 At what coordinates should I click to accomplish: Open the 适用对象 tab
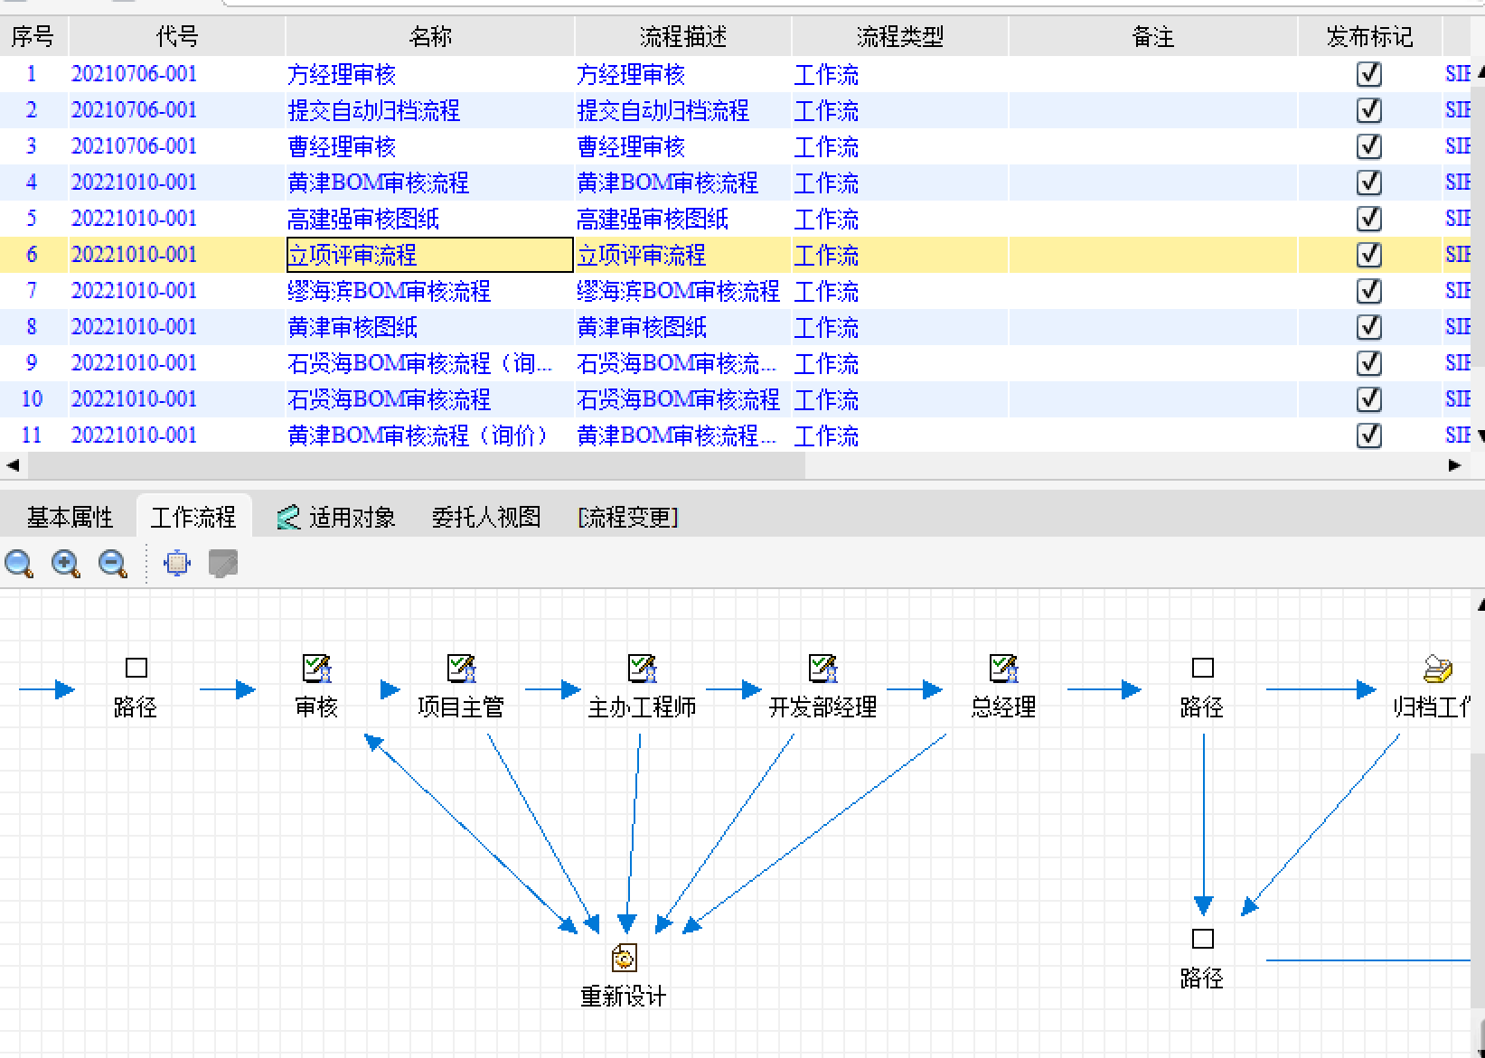click(x=337, y=517)
